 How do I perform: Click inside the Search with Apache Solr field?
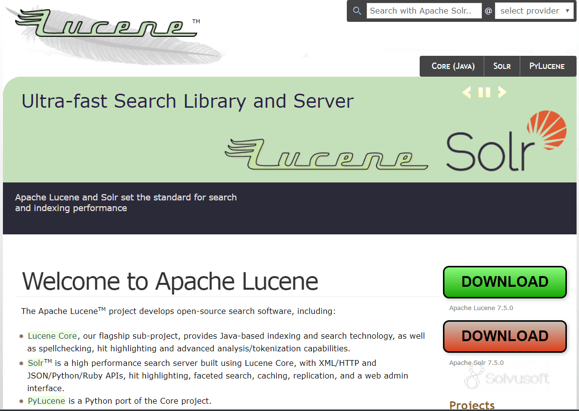click(x=424, y=10)
